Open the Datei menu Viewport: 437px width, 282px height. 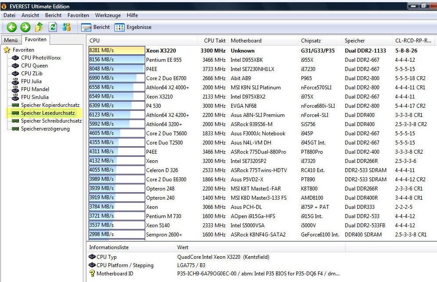pyautogui.click(x=10, y=15)
